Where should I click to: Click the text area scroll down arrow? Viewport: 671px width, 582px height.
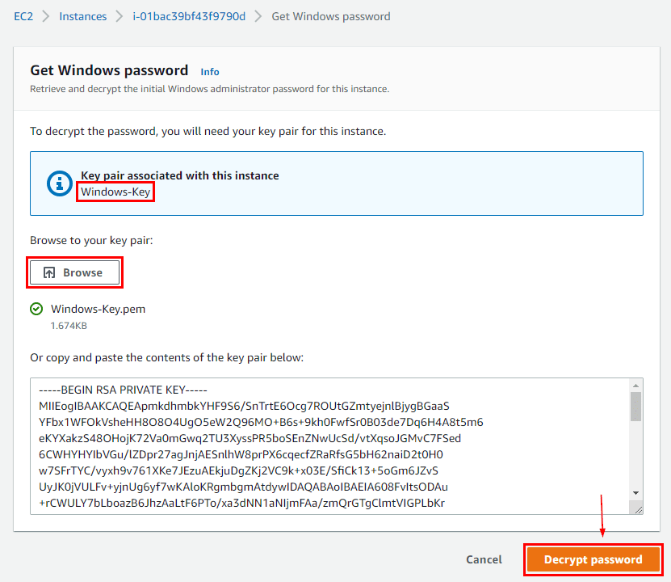[635, 492]
